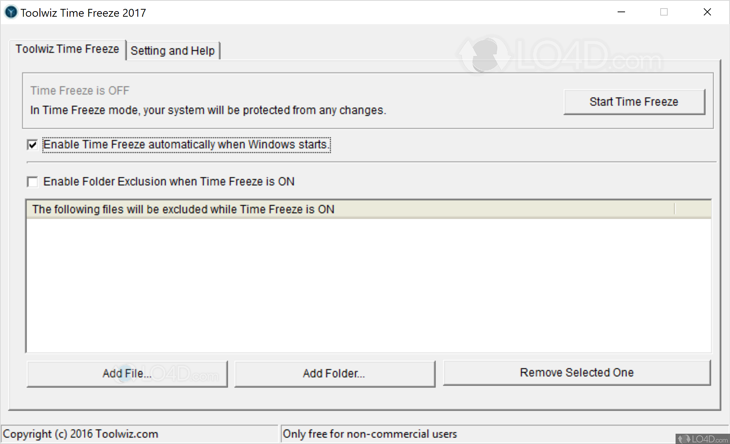Enable Folder Exclusion when Time Freeze is ON
This screenshot has height=444, width=730.
point(32,182)
